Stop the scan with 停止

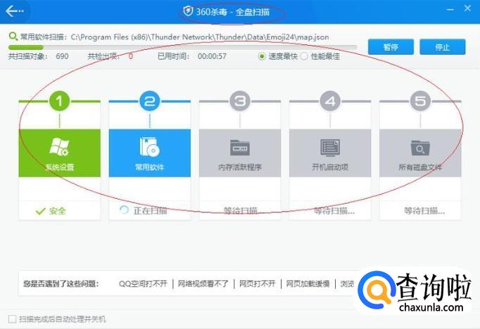click(x=443, y=47)
